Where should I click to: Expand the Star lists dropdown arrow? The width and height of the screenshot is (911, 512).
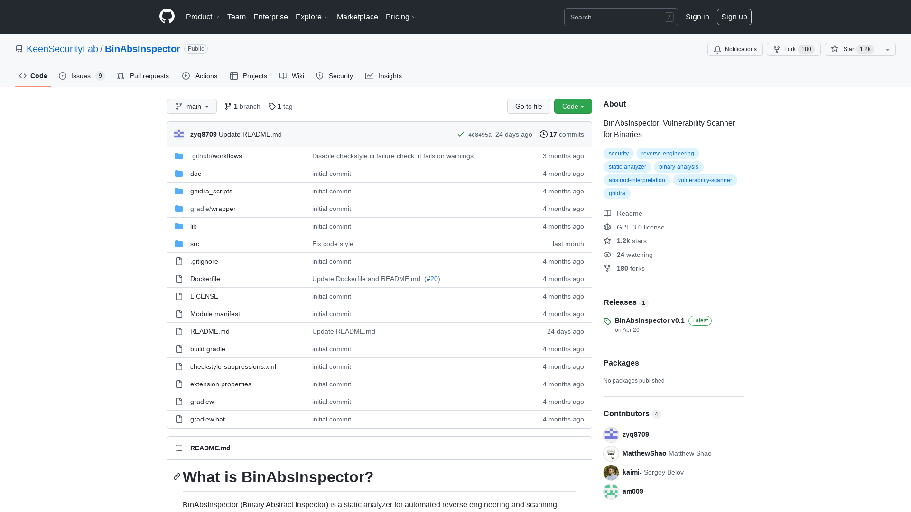click(888, 49)
